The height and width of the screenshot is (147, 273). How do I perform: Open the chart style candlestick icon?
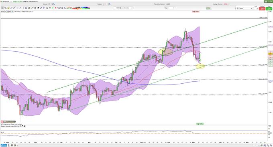208,8
